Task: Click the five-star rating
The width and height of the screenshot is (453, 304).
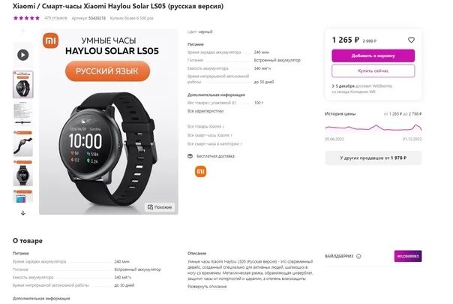Action: pos(26,18)
